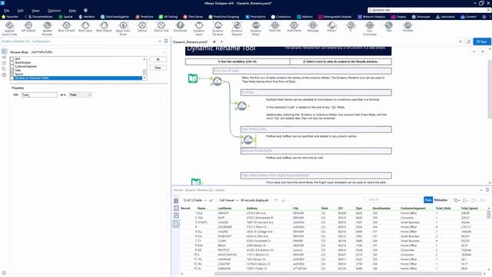Image resolution: width=492 pixels, height=277 pixels.
Task: Select the Blob Convert tool
Action: pyautogui.click(x=66, y=27)
